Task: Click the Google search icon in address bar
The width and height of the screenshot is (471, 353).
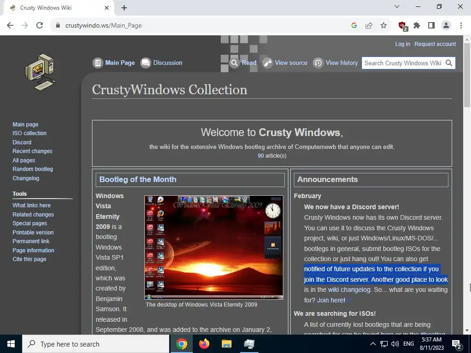Action: pyautogui.click(x=354, y=26)
